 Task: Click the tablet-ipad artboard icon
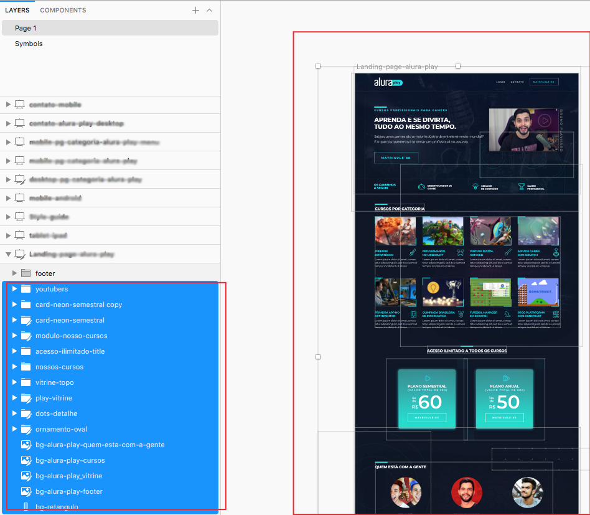click(x=19, y=235)
